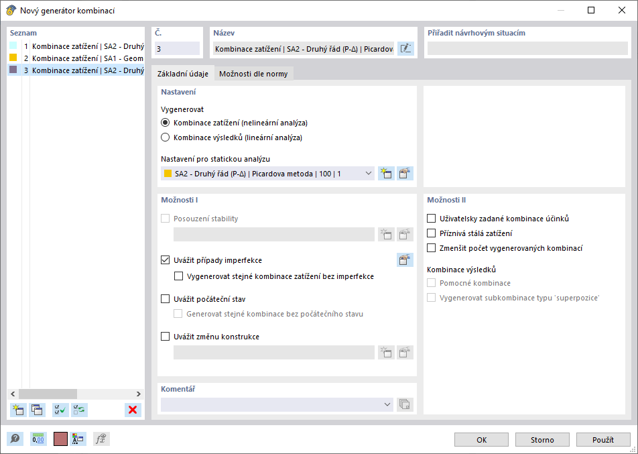Click the copy item icon below list

[37, 410]
